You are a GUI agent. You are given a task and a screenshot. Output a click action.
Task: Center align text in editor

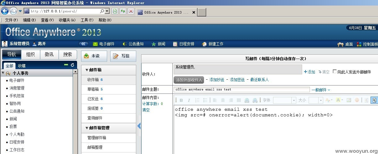point(223,100)
